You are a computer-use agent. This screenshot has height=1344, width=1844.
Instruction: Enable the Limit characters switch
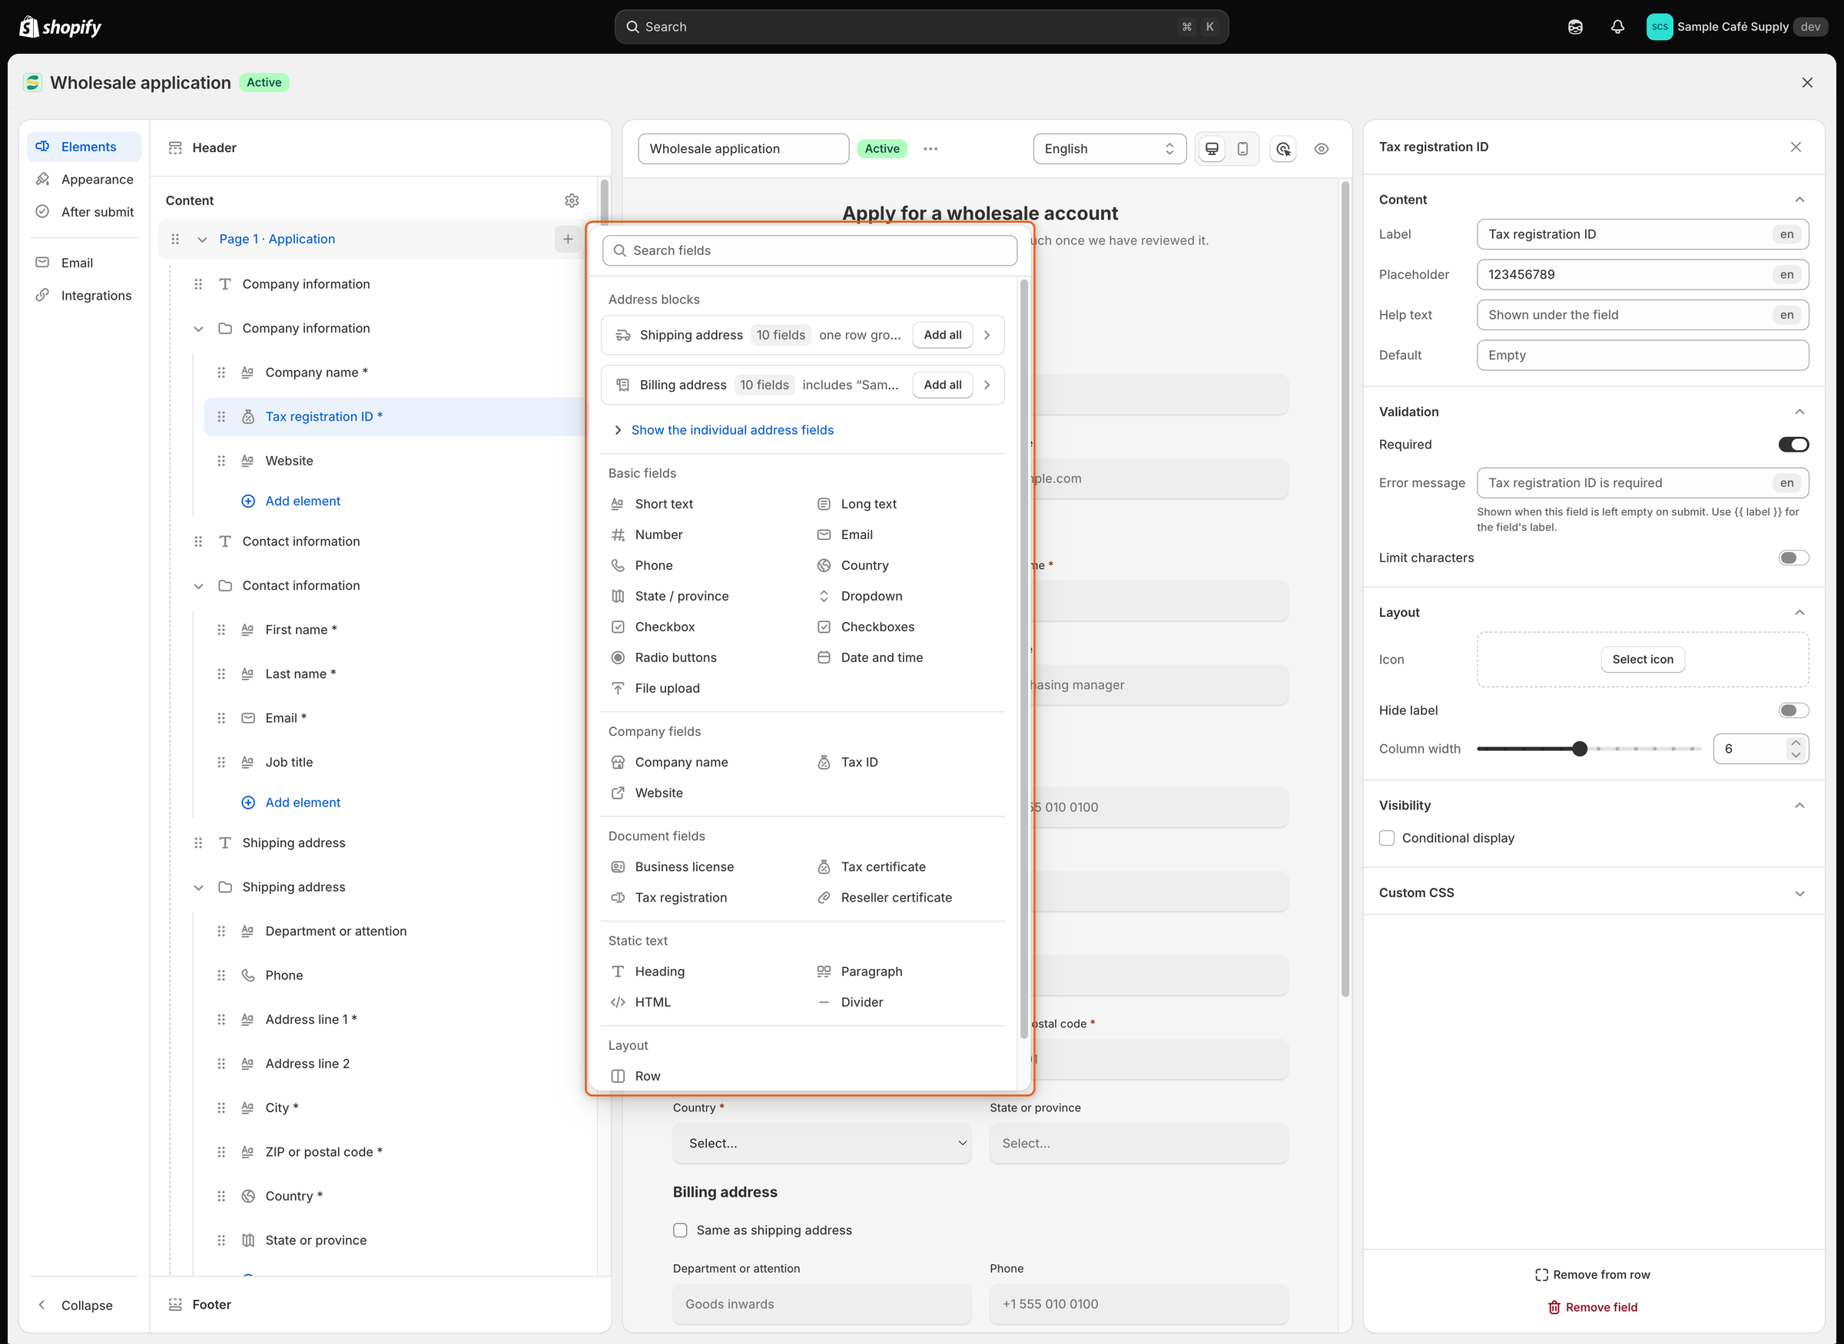(1793, 558)
